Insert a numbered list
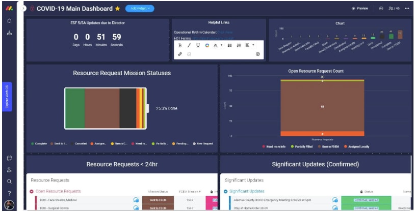This screenshot has height=214, width=415. 239,45
